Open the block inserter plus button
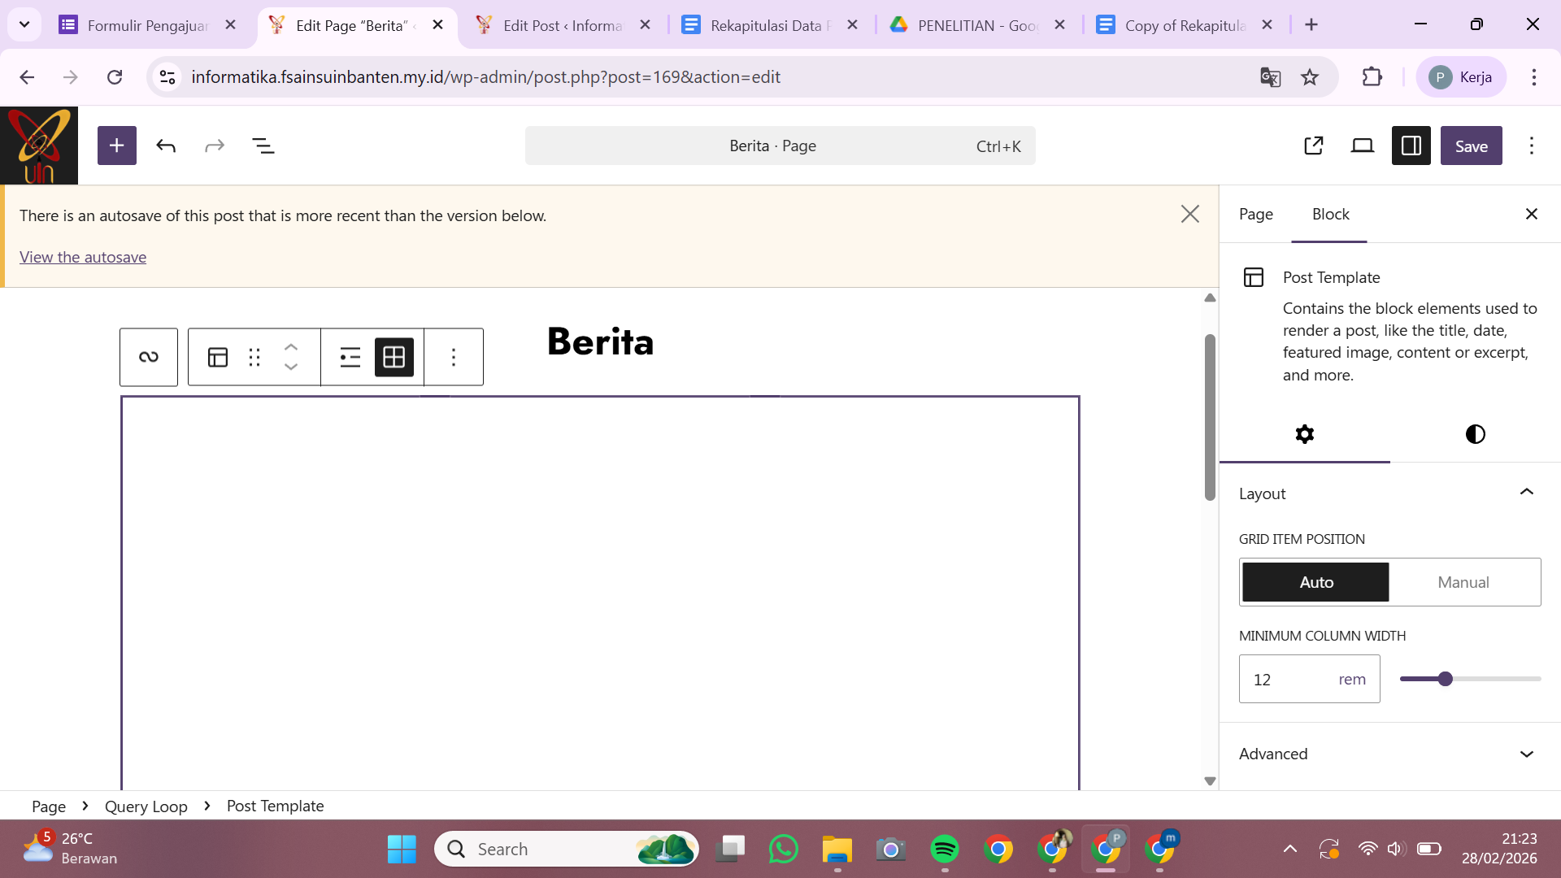The height and width of the screenshot is (878, 1561). pos(117,146)
